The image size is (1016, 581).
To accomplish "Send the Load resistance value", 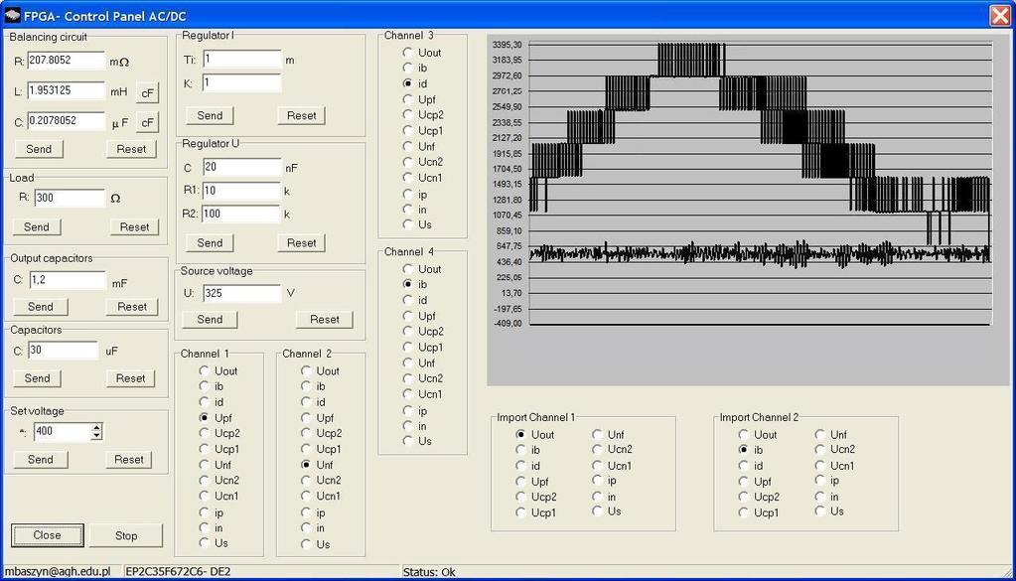I will coord(37,226).
